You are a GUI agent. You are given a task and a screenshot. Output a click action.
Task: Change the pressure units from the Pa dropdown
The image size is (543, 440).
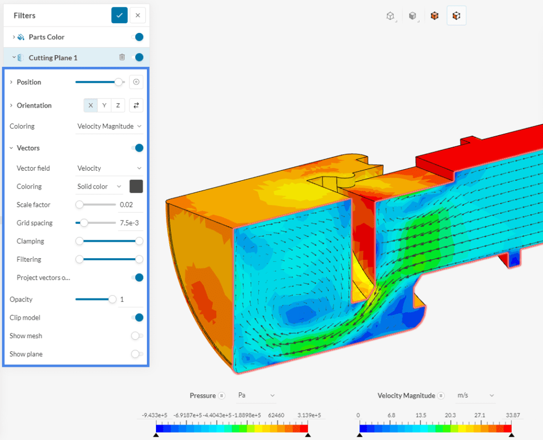256,395
